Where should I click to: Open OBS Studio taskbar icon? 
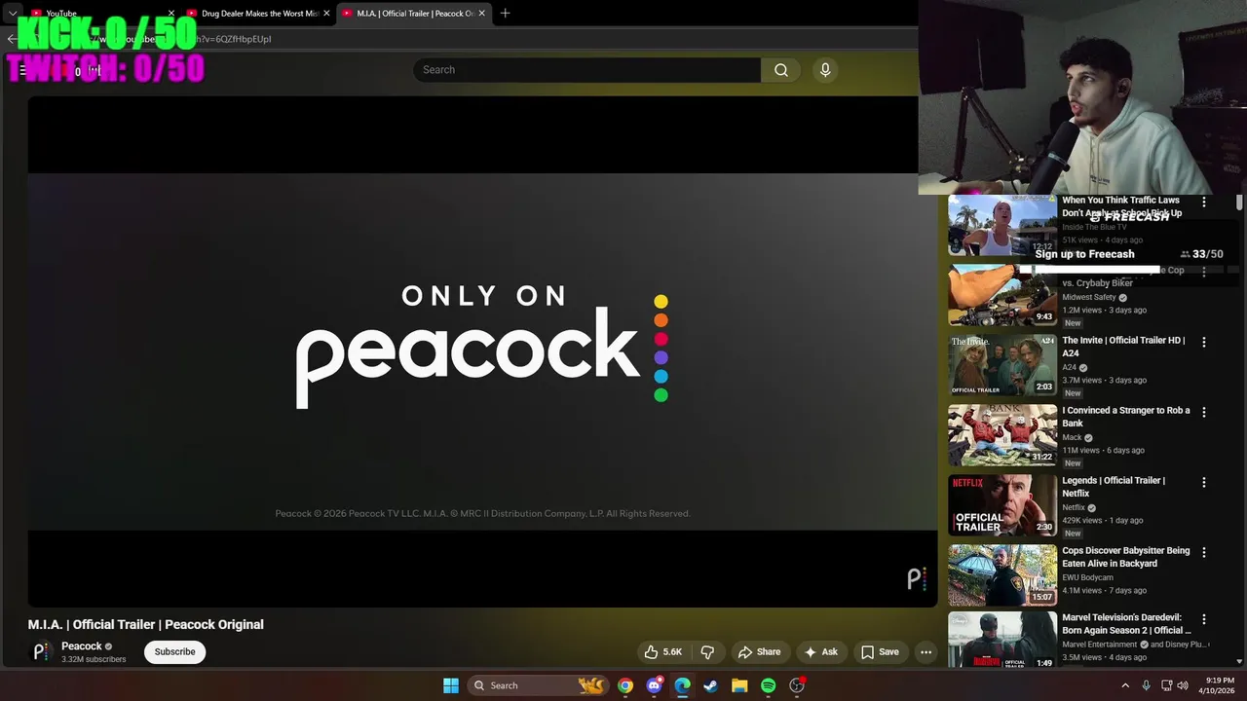[797, 685]
